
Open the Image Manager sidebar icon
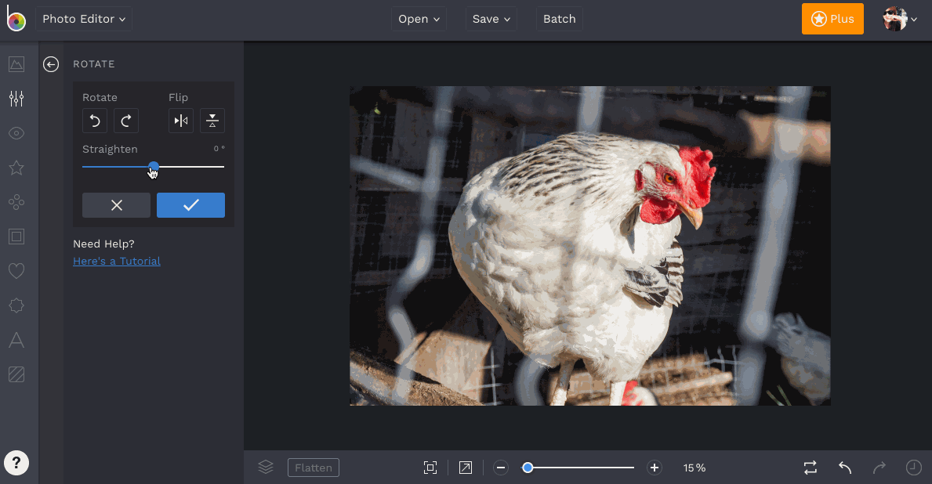[x=16, y=64]
